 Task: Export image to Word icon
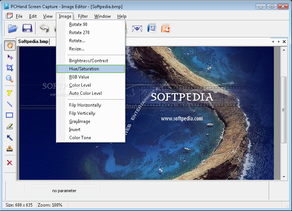pyautogui.click(x=152, y=28)
